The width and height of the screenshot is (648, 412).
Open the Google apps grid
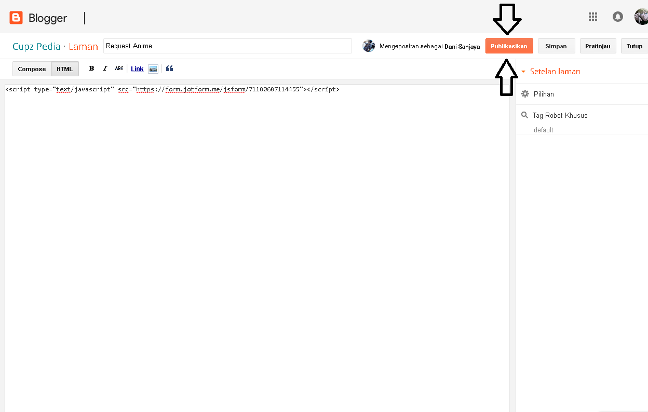pyautogui.click(x=593, y=17)
